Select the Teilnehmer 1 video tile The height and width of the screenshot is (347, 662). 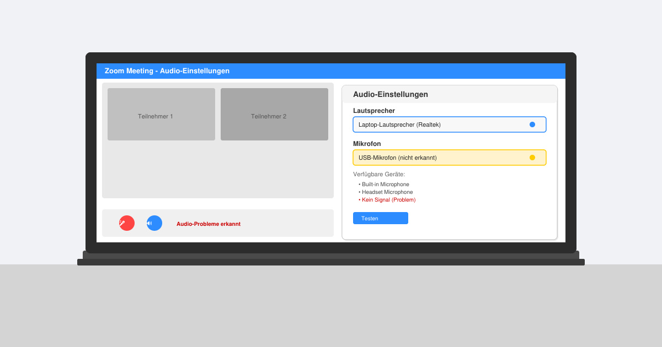click(x=161, y=115)
